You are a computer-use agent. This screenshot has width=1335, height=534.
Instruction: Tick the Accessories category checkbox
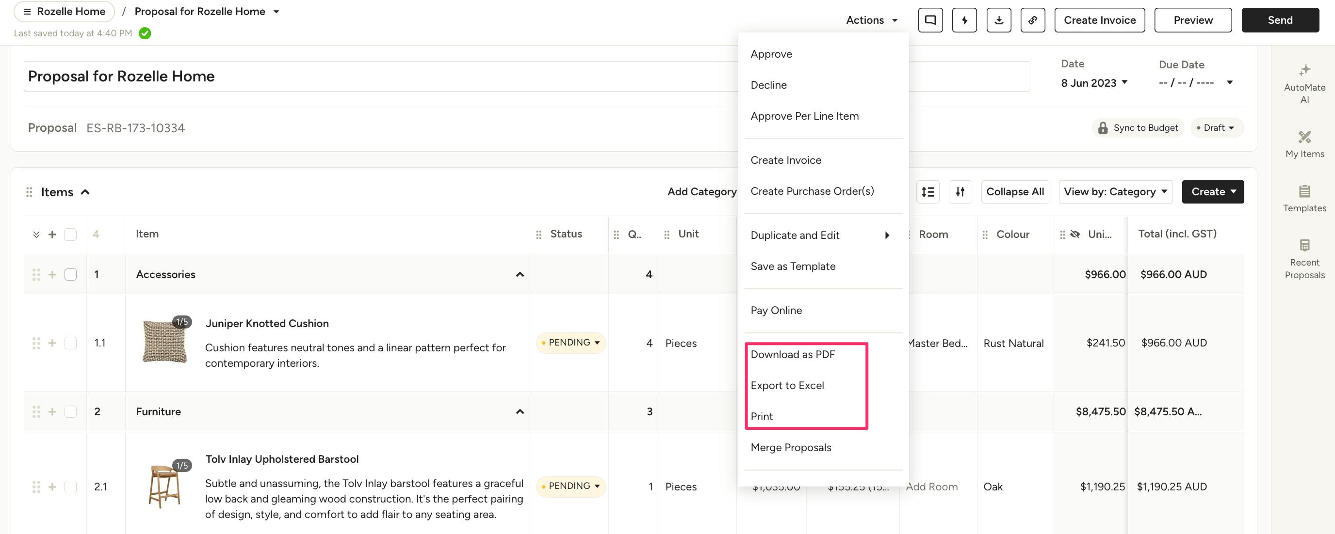(70, 274)
